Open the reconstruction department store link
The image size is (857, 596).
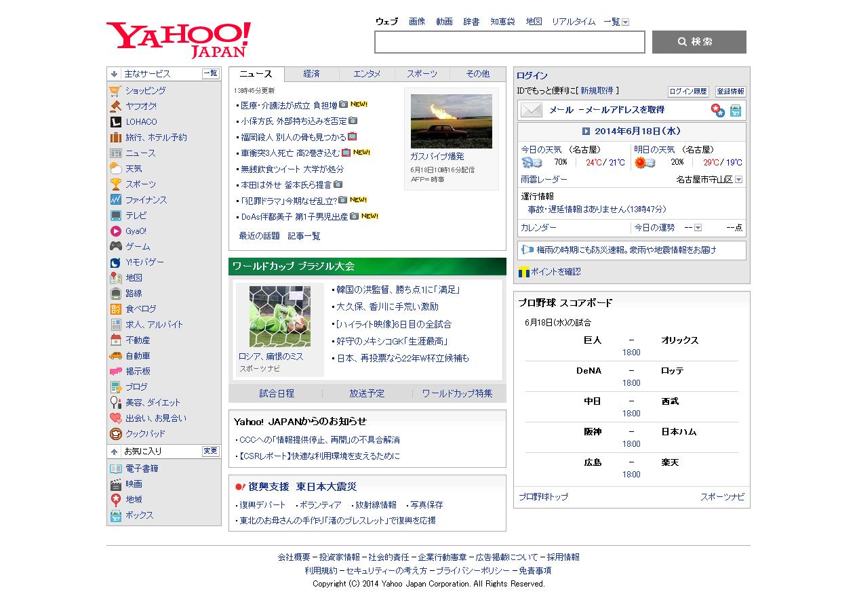[262, 505]
